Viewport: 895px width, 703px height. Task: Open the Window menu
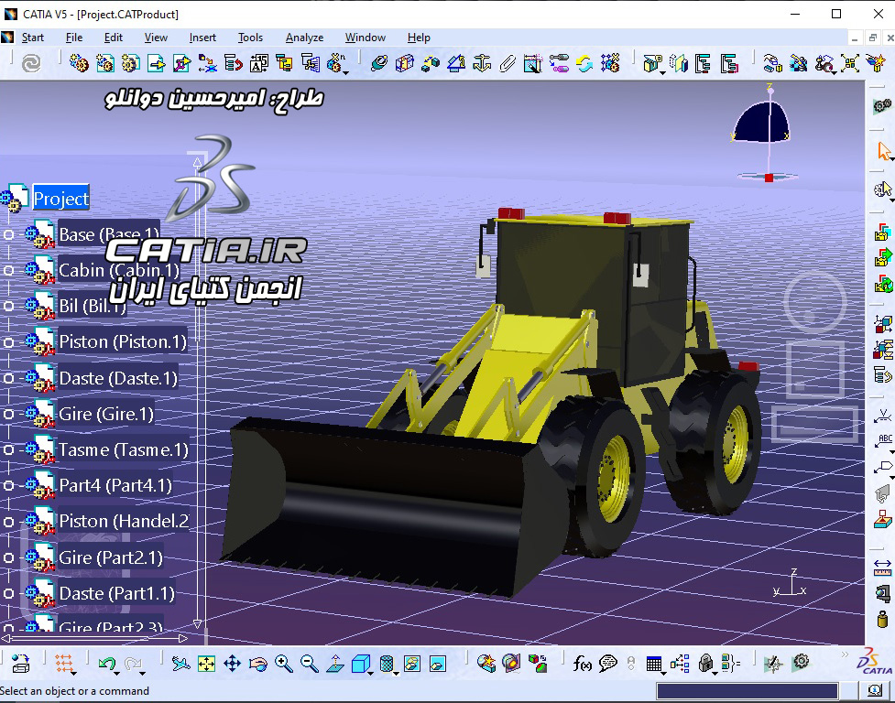click(x=366, y=38)
